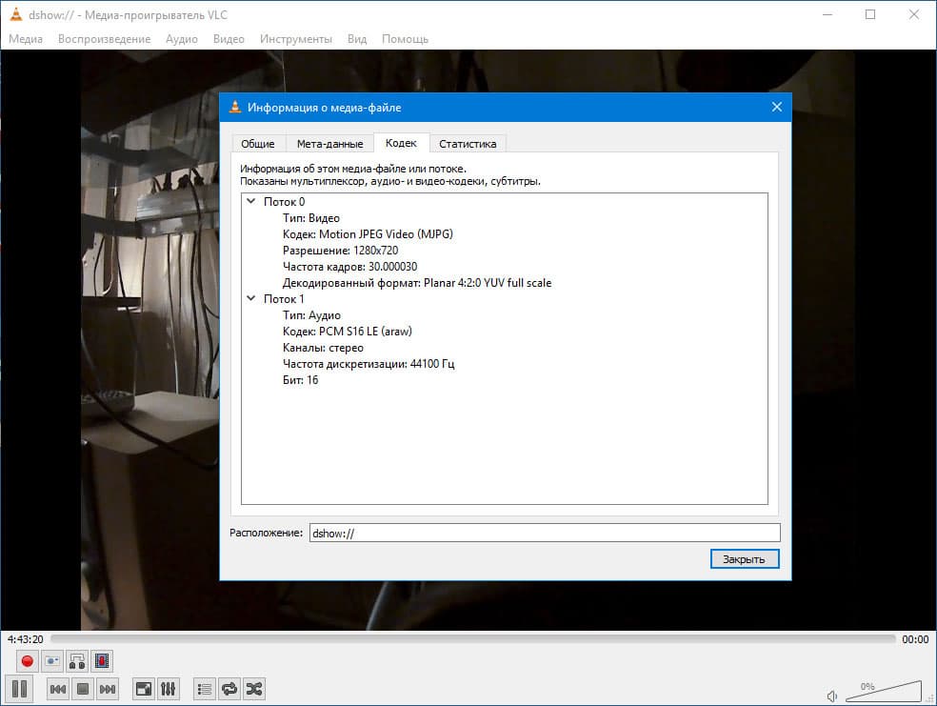Click the next track button

pyautogui.click(x=108, y=689)
